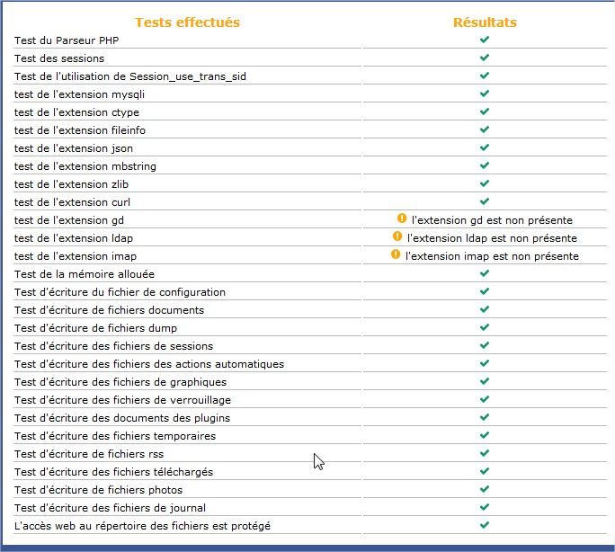This screenshot has width=615, height=552.
Task: Click message 'l'extension gd est non présente'
Action: click(492, 220)
